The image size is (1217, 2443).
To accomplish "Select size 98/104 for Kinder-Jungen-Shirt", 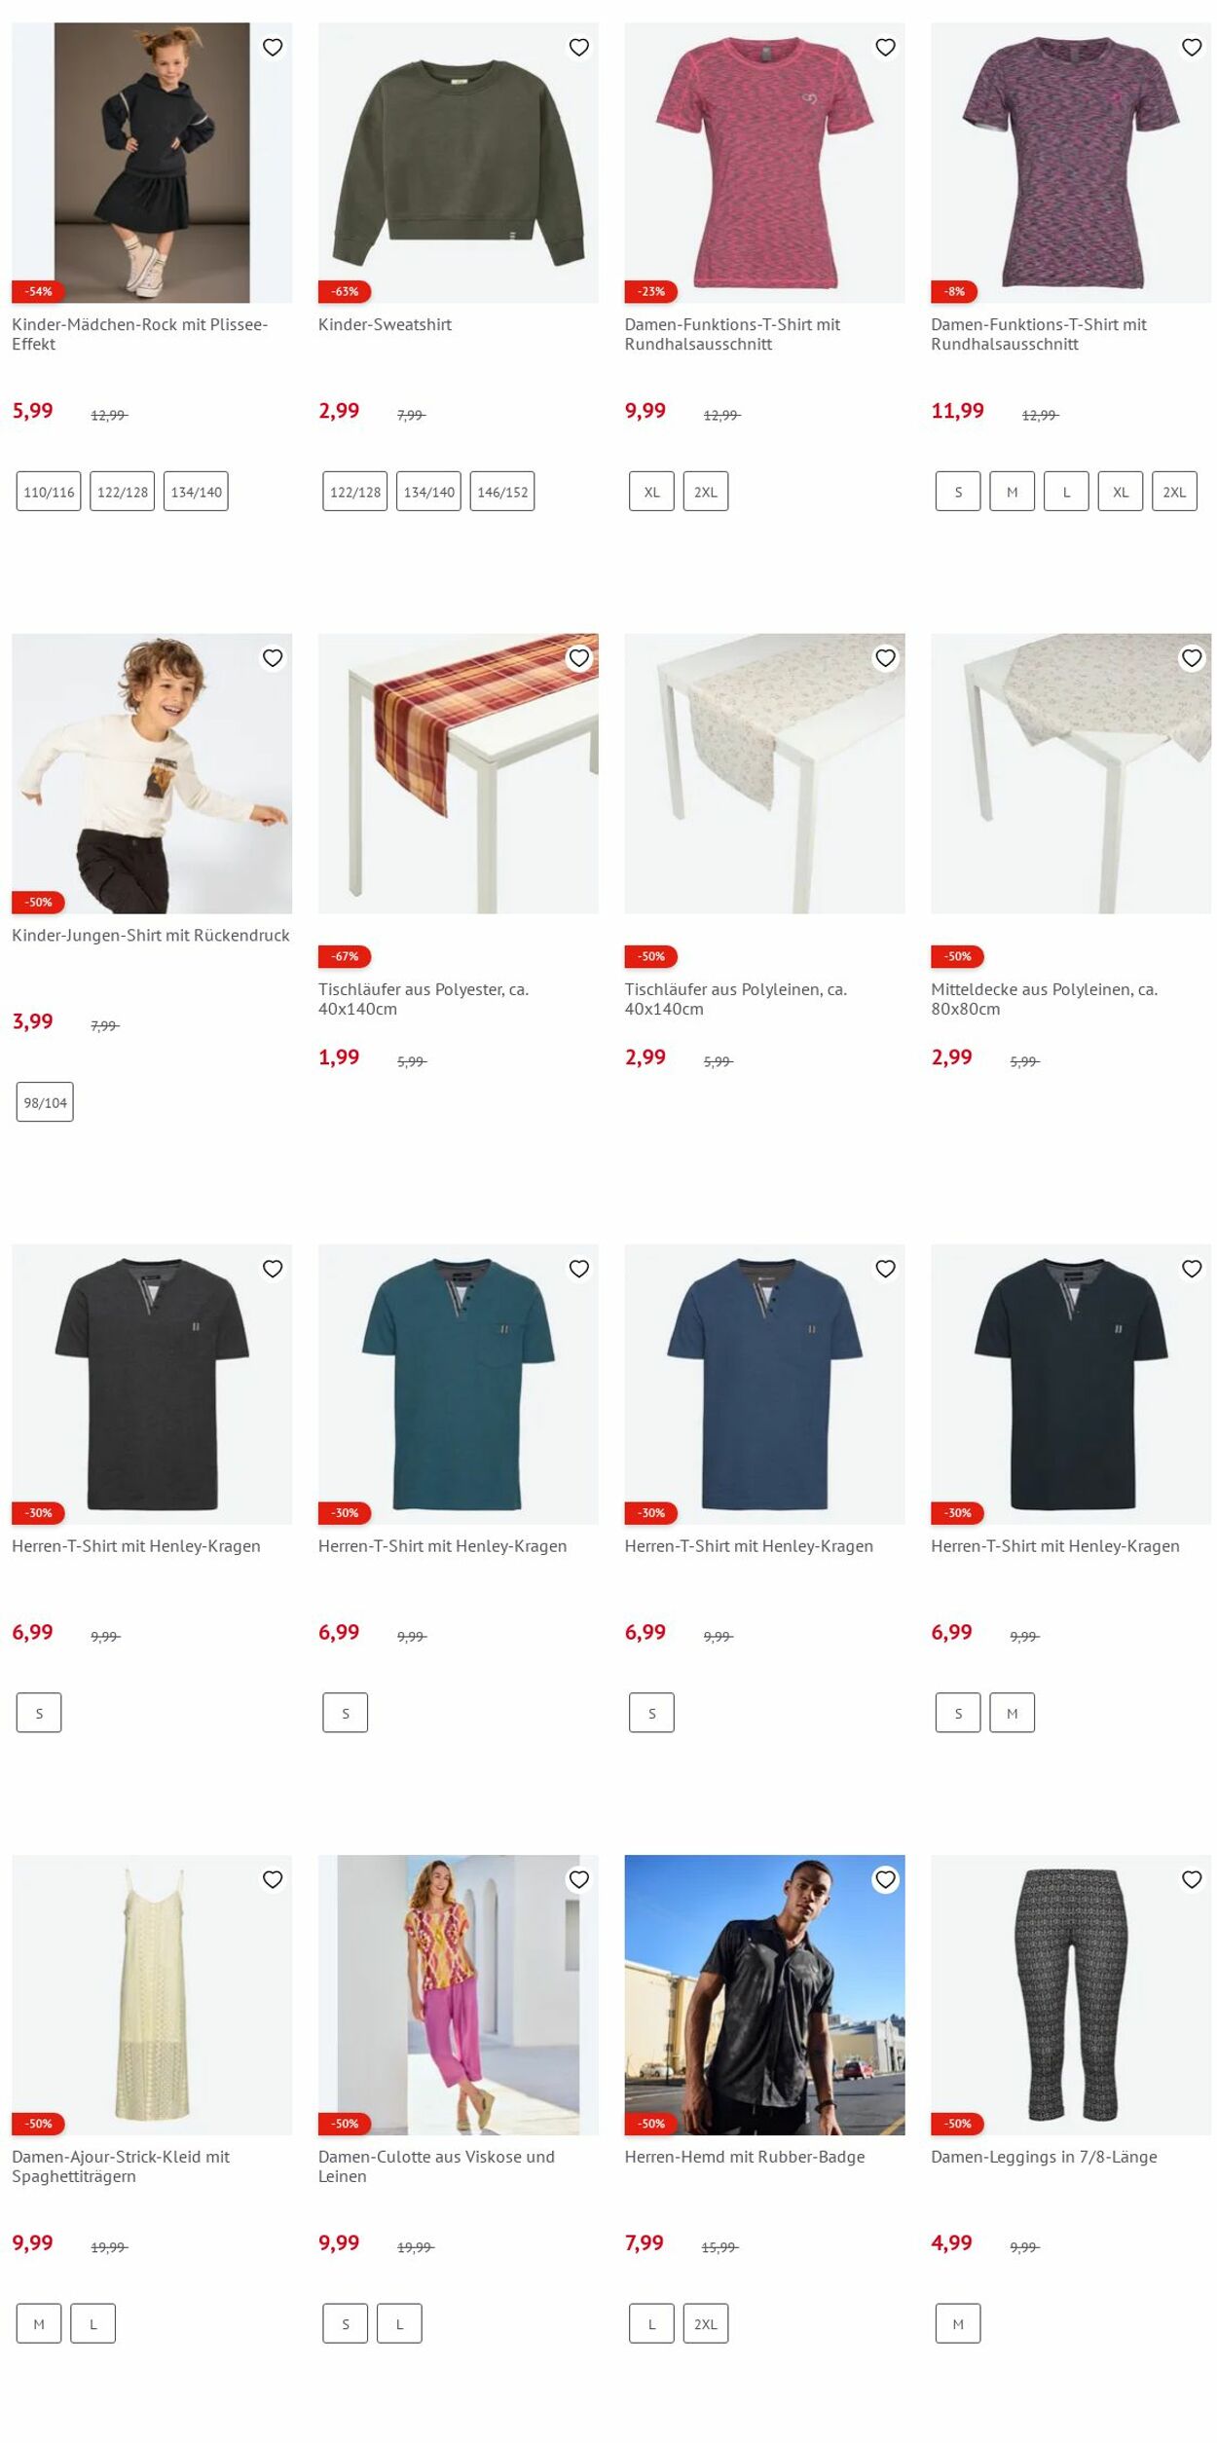I will point(45,1102).
